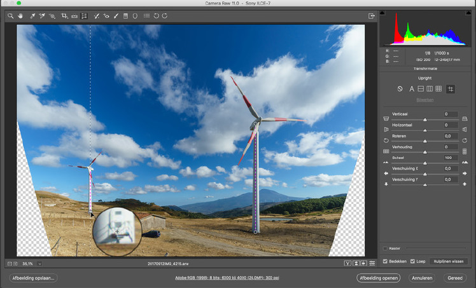Screen dimensions: 476x288
Task: Select the Adjustment Brush tool
Action: point(116,16)
